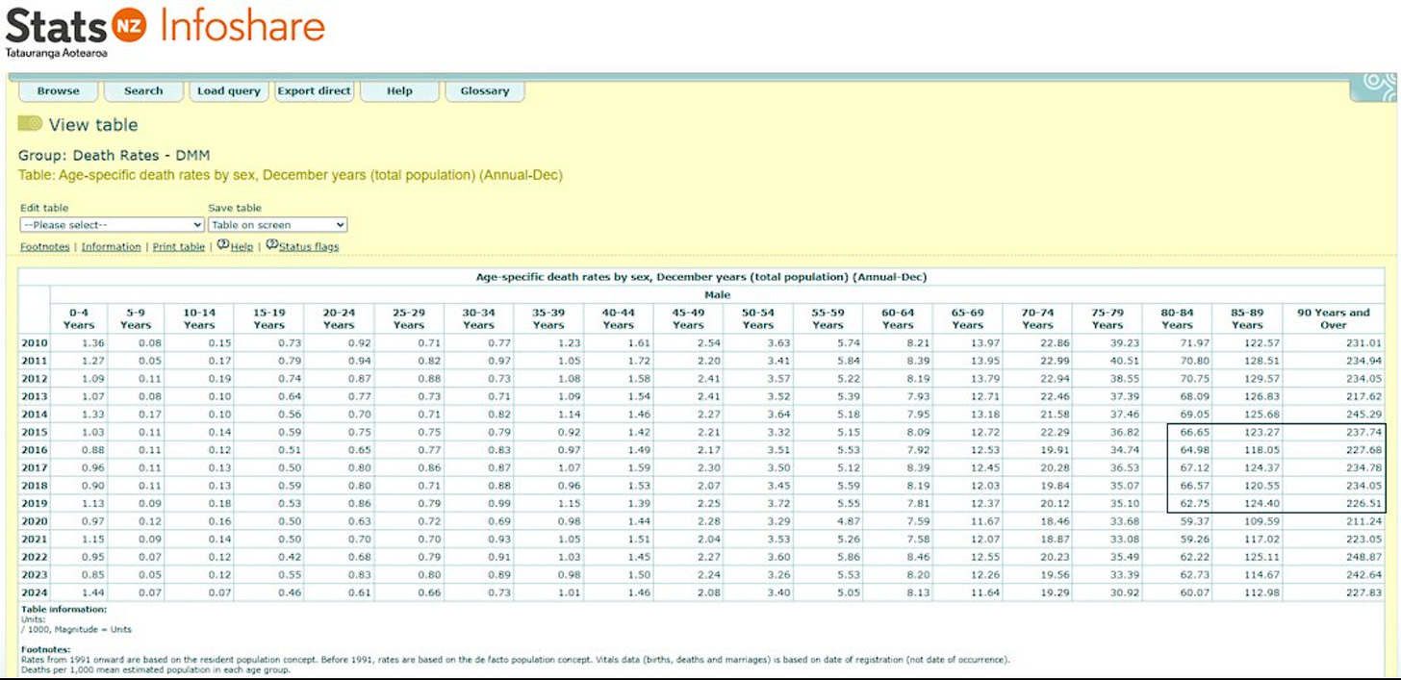This screenshot has height=680, width=1401.
Task: Open the Help tab in navigation
Action: pyautogui.click(x=399, y=91)
